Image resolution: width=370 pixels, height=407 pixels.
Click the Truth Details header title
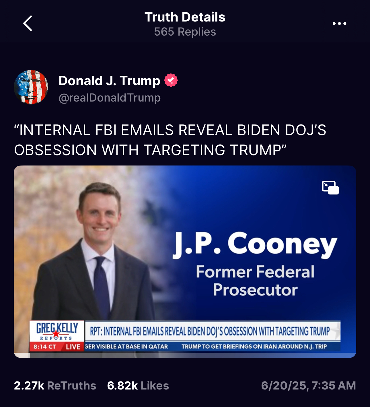[185, 17]
